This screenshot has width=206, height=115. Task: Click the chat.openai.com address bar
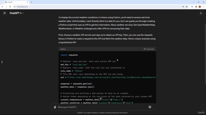(x=97, y=7)
